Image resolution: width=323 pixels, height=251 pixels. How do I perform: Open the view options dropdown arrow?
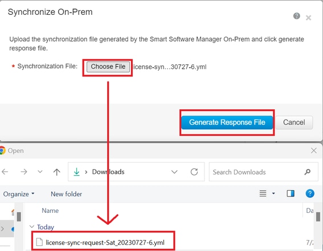[273, 194]
